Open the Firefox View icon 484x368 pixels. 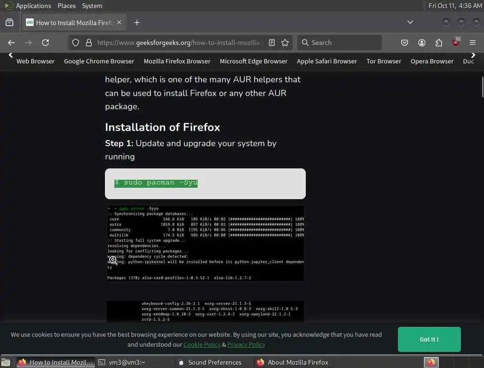(x=9, y=23)
